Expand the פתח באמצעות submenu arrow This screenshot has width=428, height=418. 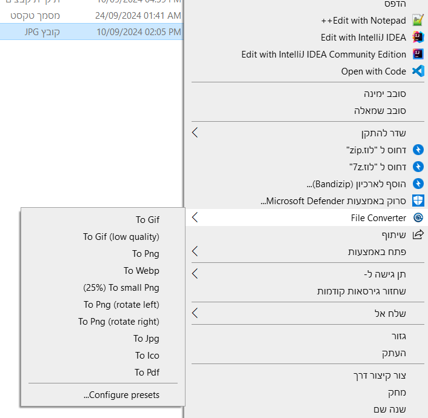pos(195,251)
